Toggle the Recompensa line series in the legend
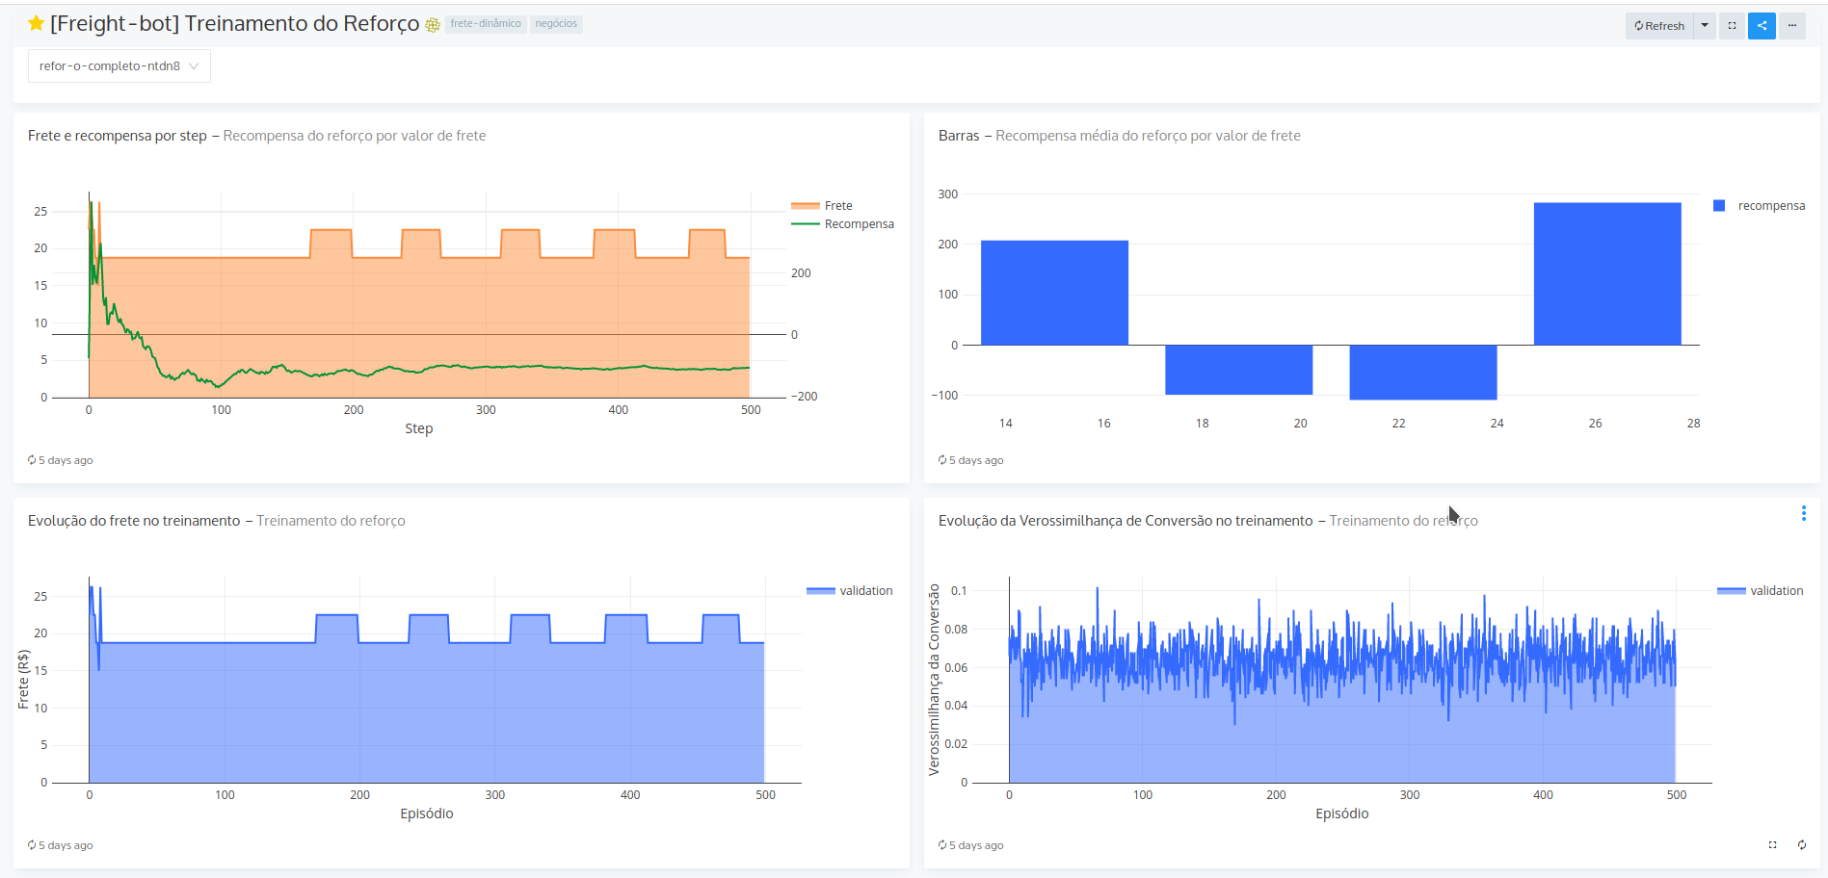1828x878 pixels. (842, 224)
